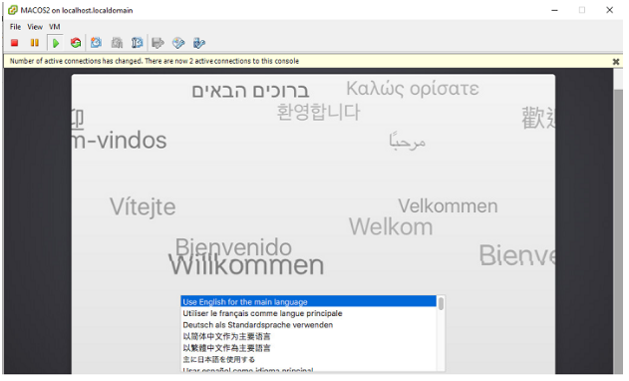Take a snapshot of the virtual machine
This screenshot has width=629, height=381.
(x=96, y=43)
